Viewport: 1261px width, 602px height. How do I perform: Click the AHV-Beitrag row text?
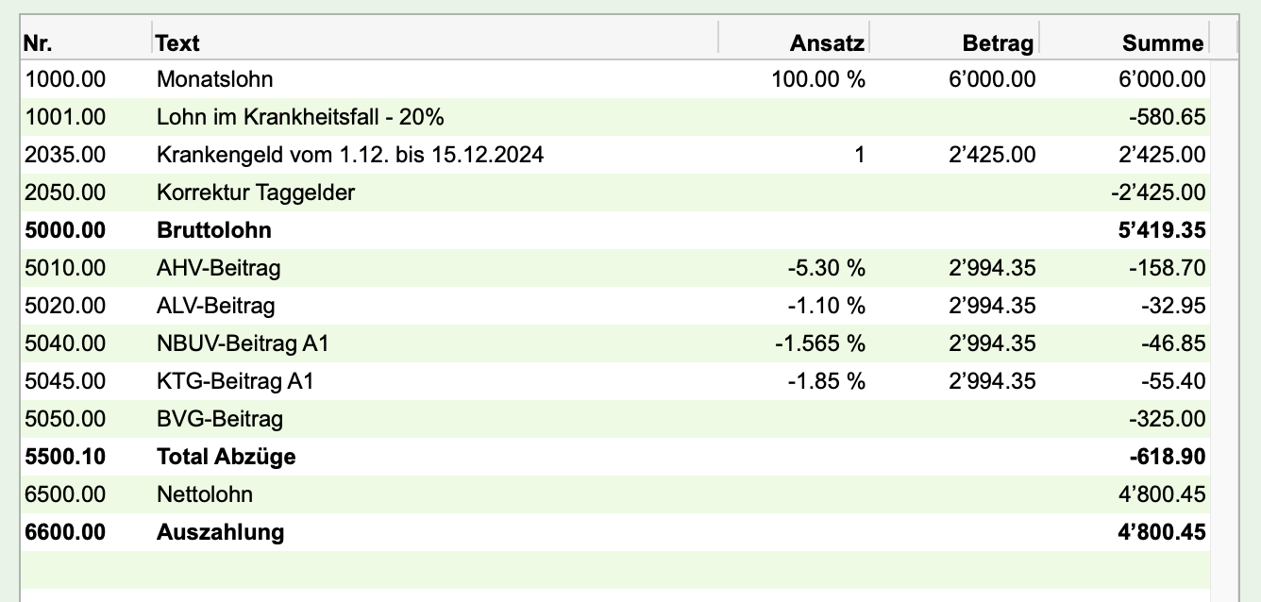(x=218, y=268)
